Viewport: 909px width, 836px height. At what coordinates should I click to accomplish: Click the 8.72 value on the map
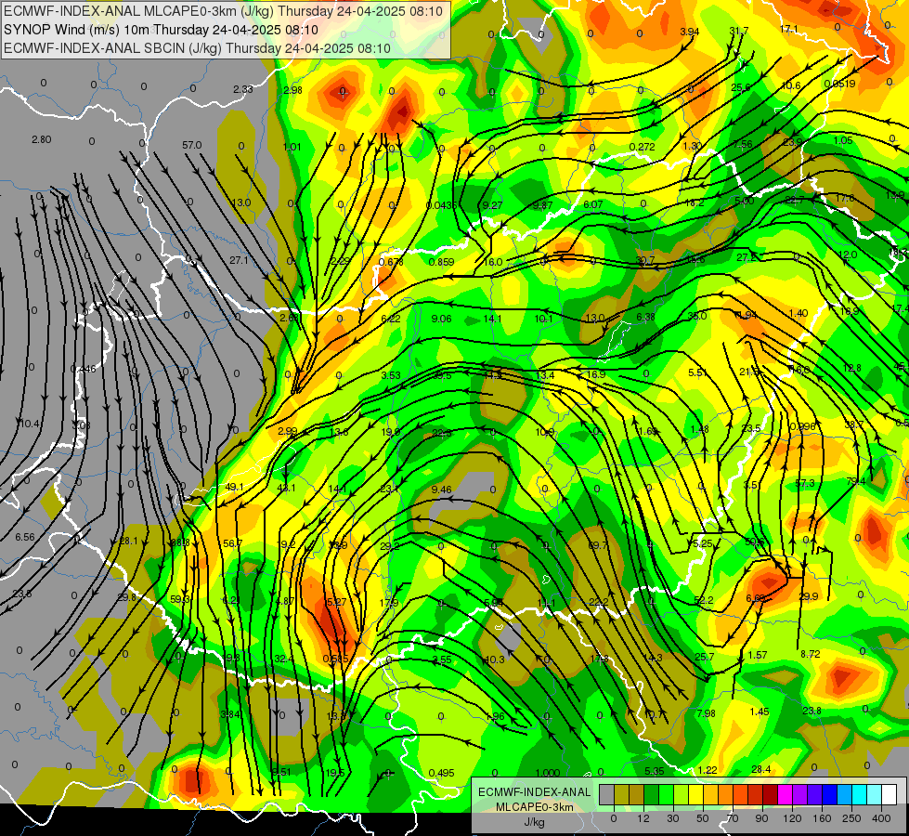(810, 654)
